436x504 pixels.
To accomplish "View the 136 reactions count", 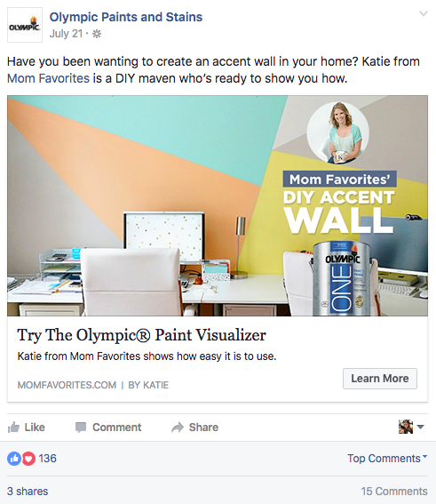I will coord(48,459).
